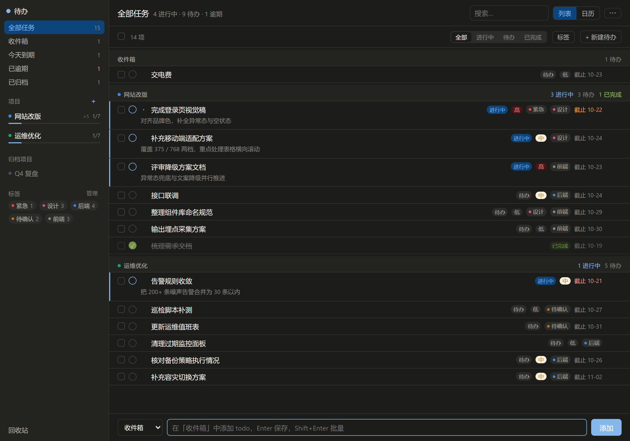The height and width of the screenshot is (441, 630).
Task: Click the completion circle for 完成登录页视觉稿
Action: pos(133,110)
